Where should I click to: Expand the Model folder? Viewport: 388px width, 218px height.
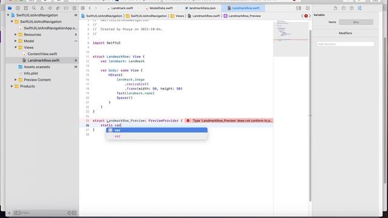[15, 41]
